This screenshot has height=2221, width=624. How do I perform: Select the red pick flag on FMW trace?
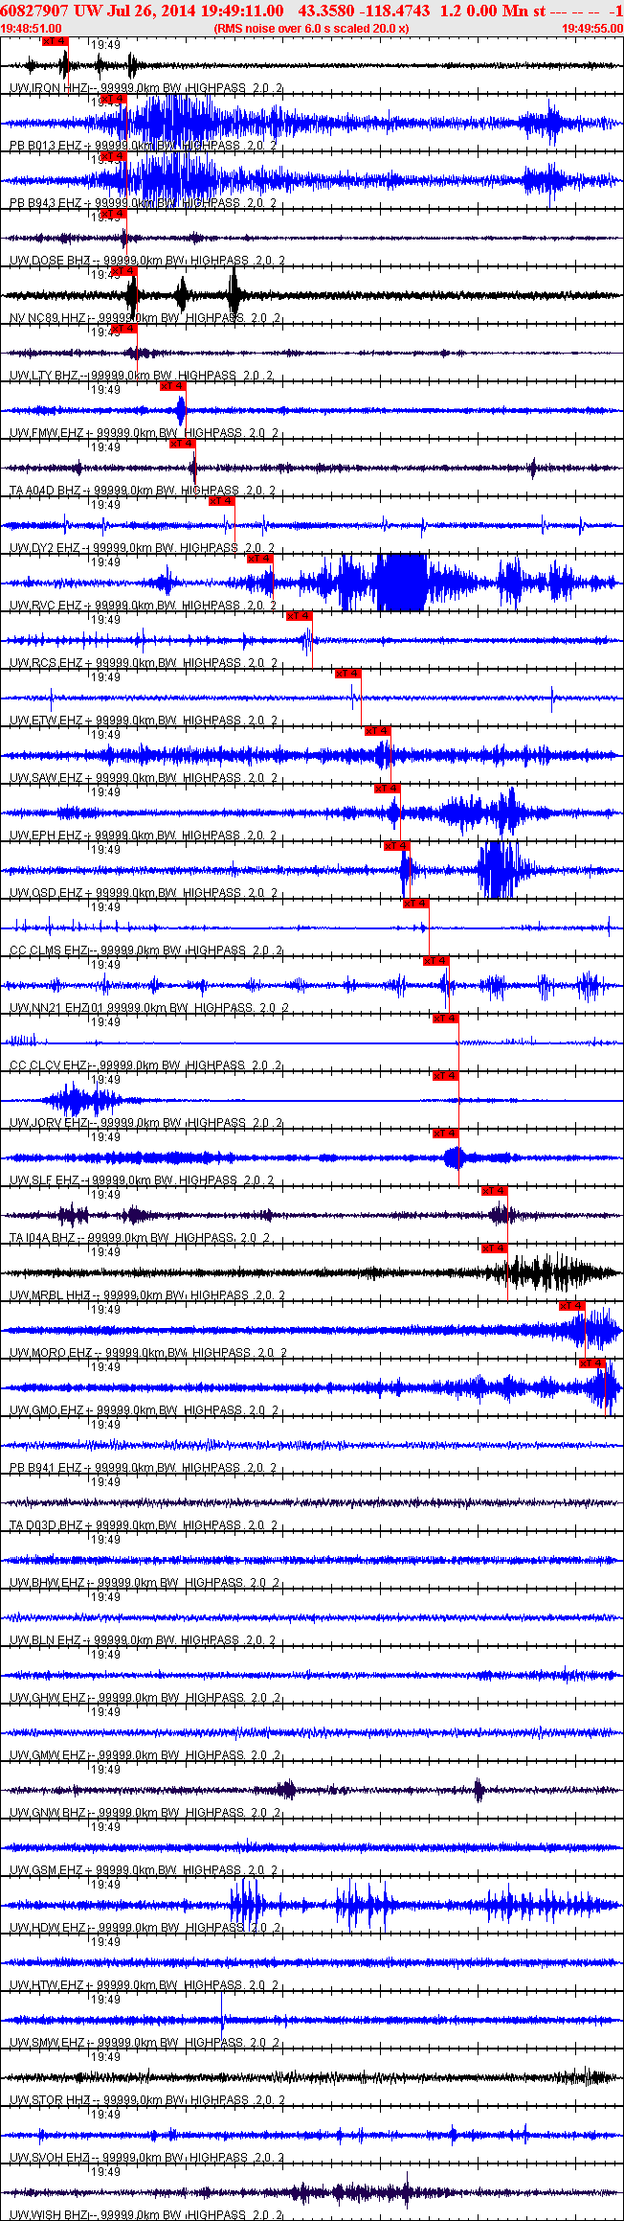(172, 386)
